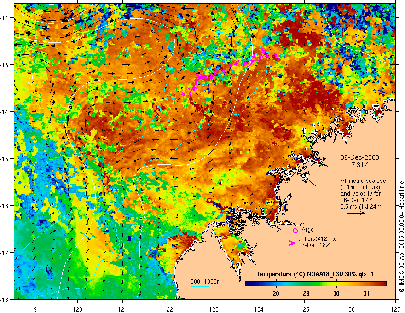Click the Temperature NOAA18_L3U colorbar title
The image size is (405, 313).
click(315, 274)
